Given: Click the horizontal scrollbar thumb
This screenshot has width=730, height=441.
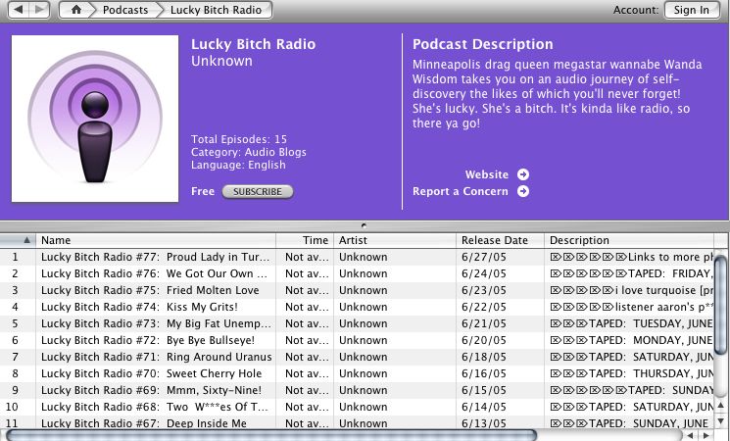Looking at the screenshot, I should (271, 436).
